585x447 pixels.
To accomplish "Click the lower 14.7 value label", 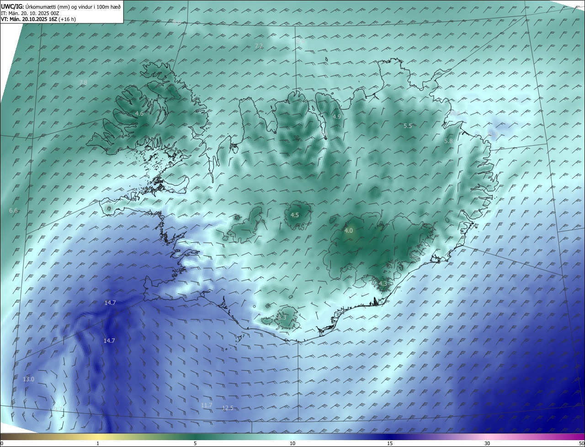I will click(x=109, y=341).
